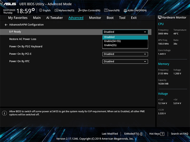The image size is (190, 142).
Task: Click the PCI-E dropdown arrow
Action: pos(145,54)
